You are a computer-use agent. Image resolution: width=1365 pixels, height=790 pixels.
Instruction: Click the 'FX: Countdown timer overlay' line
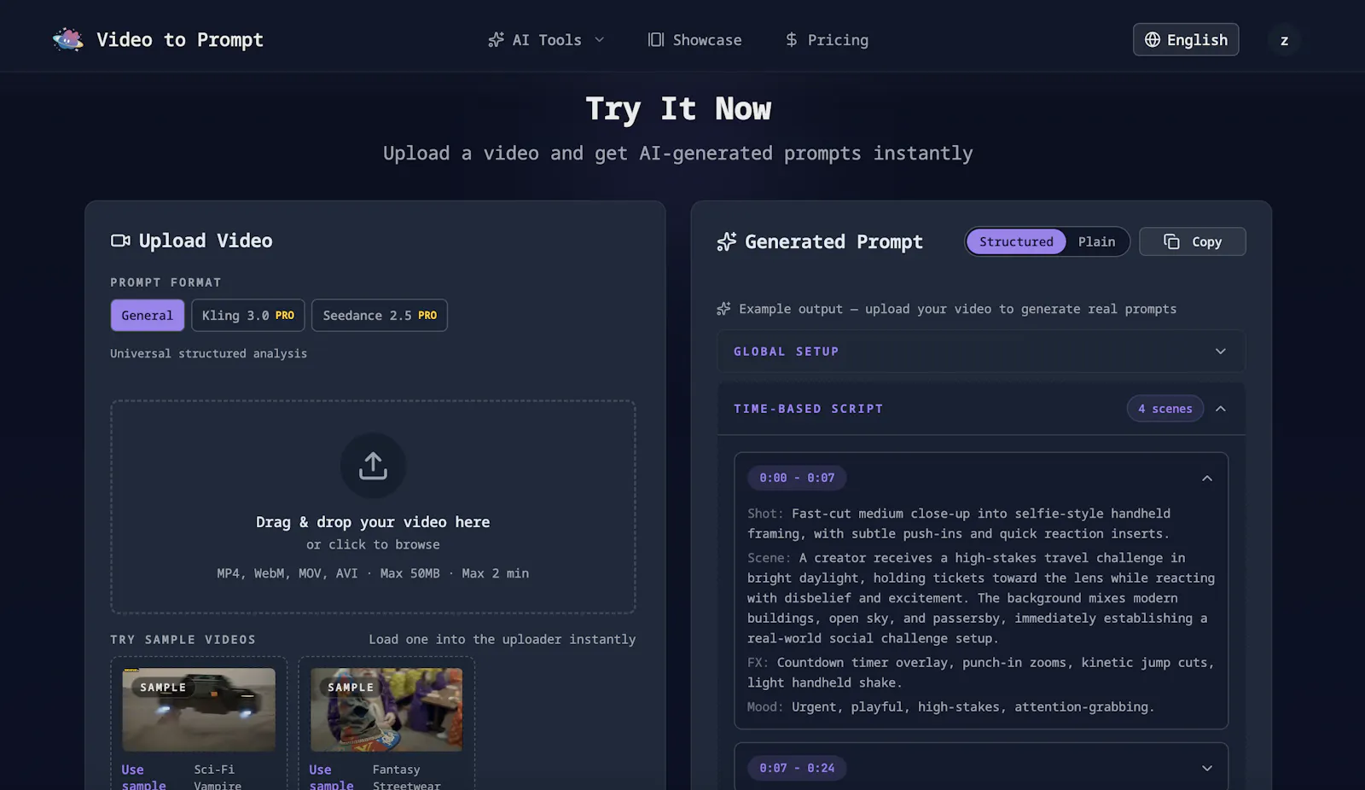(981, 672)
